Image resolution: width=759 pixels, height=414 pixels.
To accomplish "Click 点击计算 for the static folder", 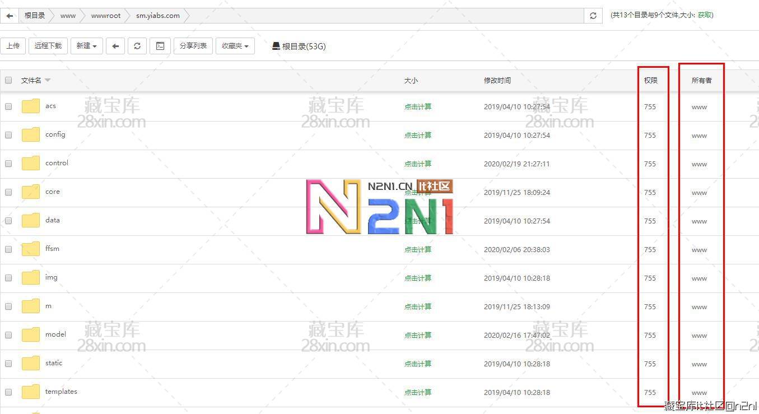I will coord(418,364).
